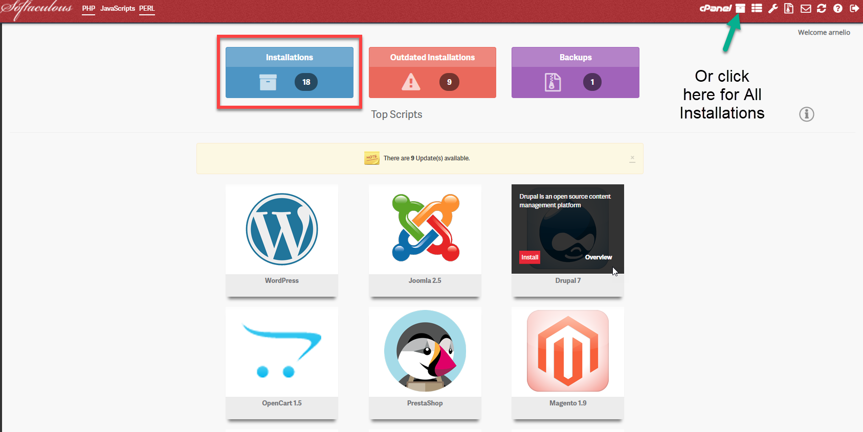Open help via the question mark icon
Viewport: 863px width, 432px height.
838,8
